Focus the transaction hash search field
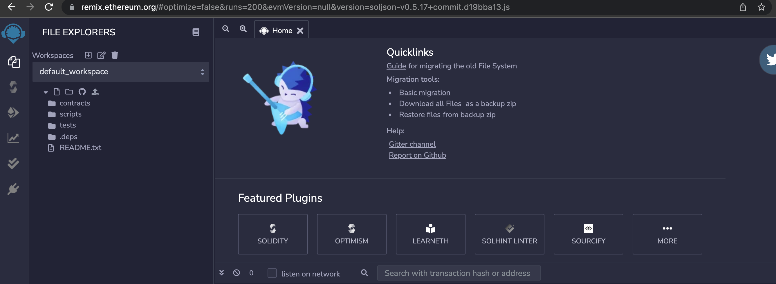The height and width of the screenshot is (284, 776). [x=459, y=273]
